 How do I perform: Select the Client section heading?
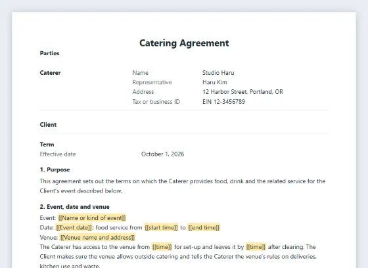click(48, 125)
